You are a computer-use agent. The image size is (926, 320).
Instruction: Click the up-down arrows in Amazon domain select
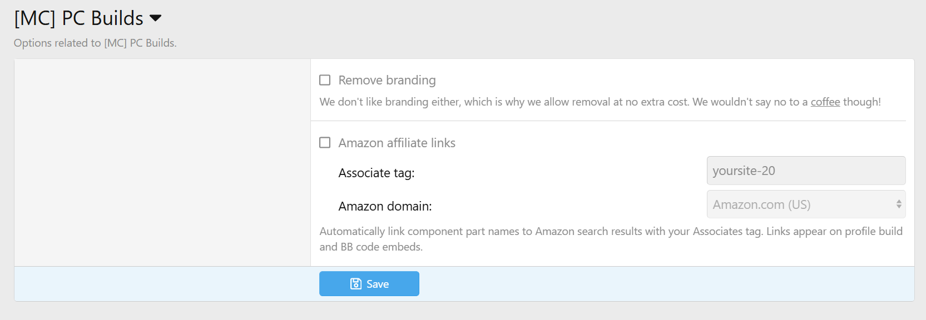tap(898, 204)
